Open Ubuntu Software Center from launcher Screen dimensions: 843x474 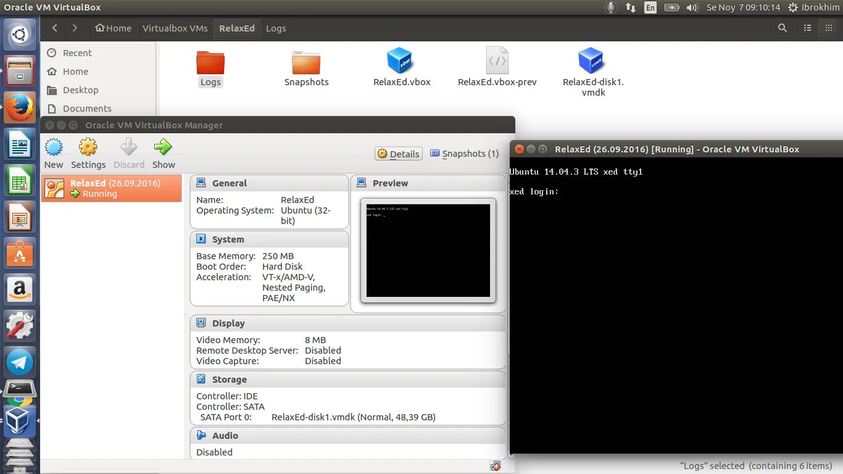[x=20, y=254]
